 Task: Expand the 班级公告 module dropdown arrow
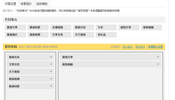51,57
